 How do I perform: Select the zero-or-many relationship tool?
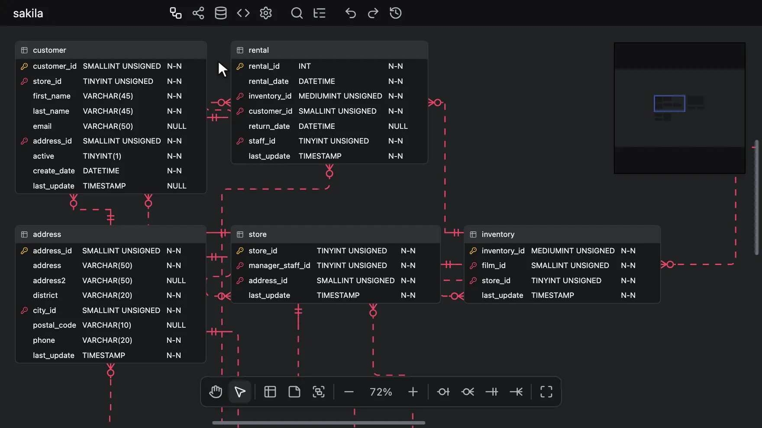(468, 392)
